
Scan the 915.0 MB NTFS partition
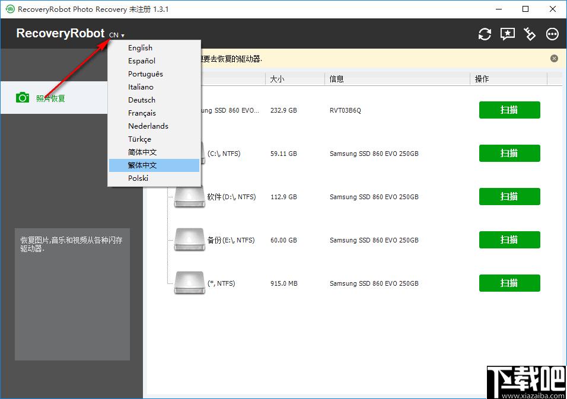pos(509,283)
